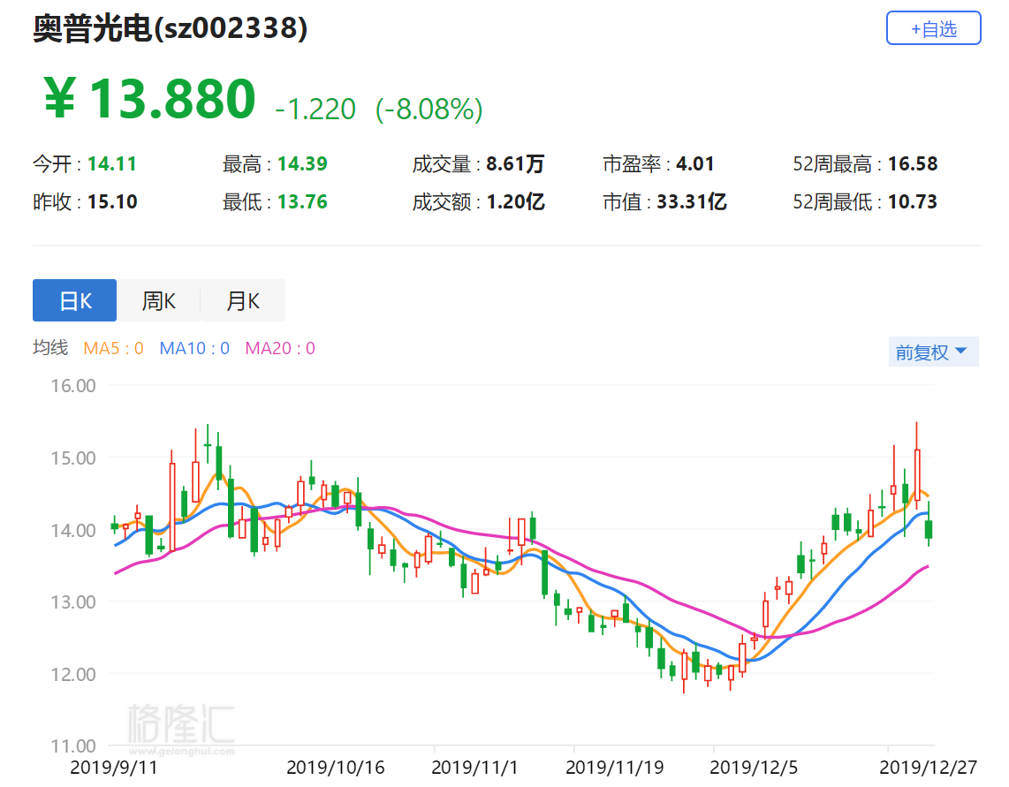Screen dimensions: 1009x787
Task: Click the last green candlestick on chart
Action: [x=929, y=529]
